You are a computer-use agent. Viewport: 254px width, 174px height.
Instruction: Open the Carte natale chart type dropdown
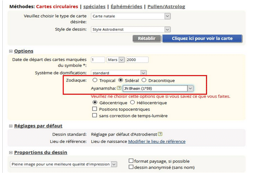(131, 16)
